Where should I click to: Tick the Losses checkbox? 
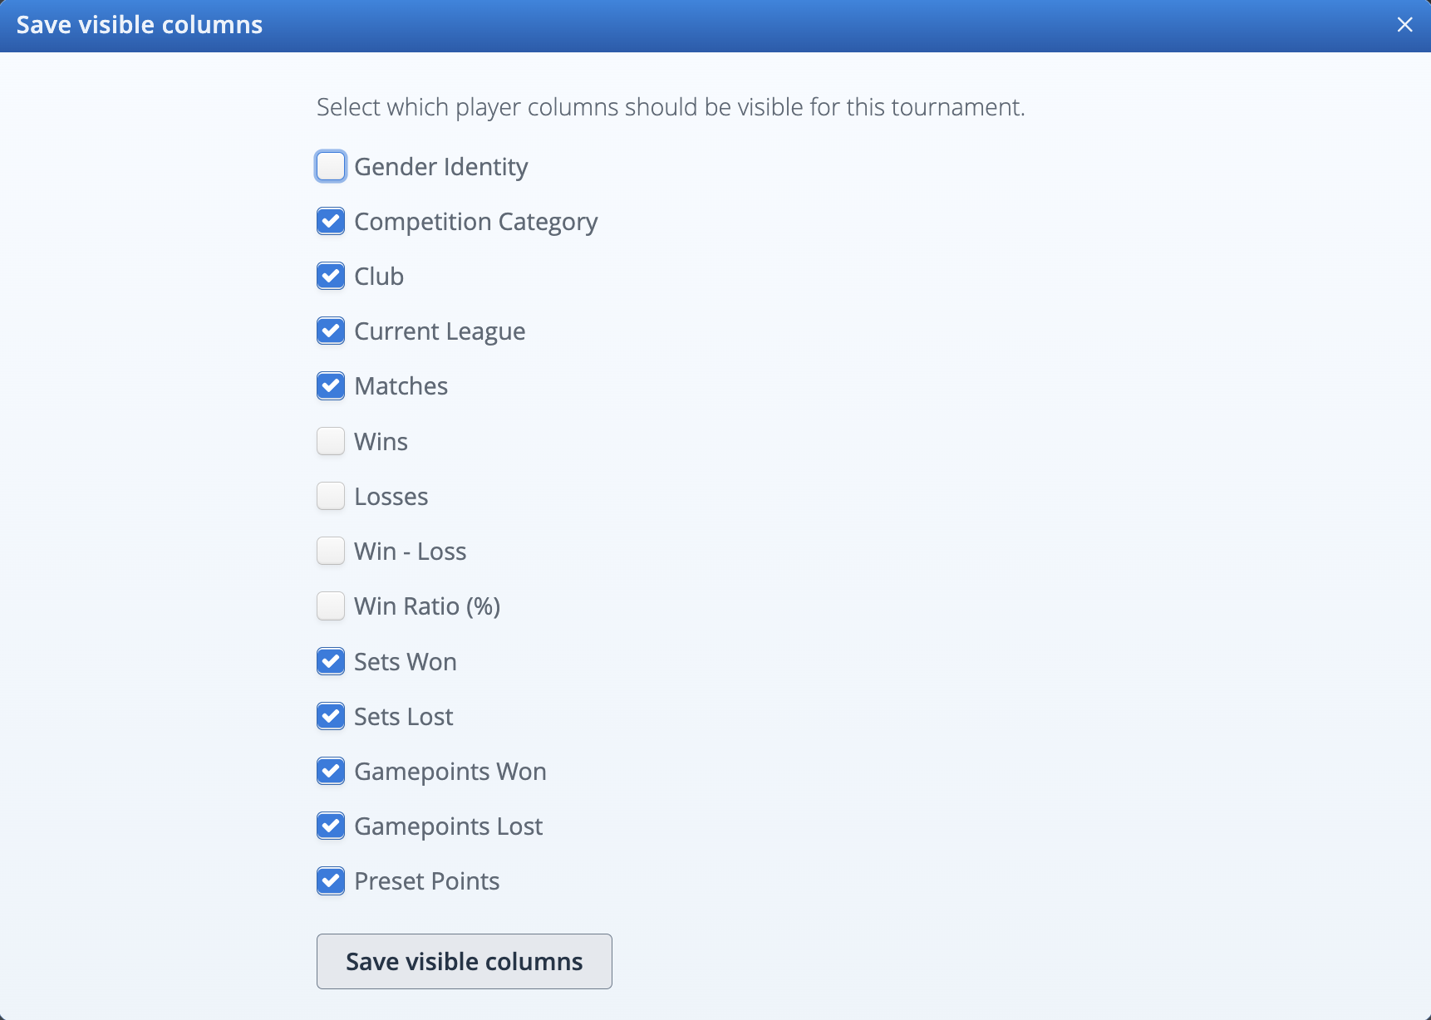pyautogui.click(x=331, y=496)
